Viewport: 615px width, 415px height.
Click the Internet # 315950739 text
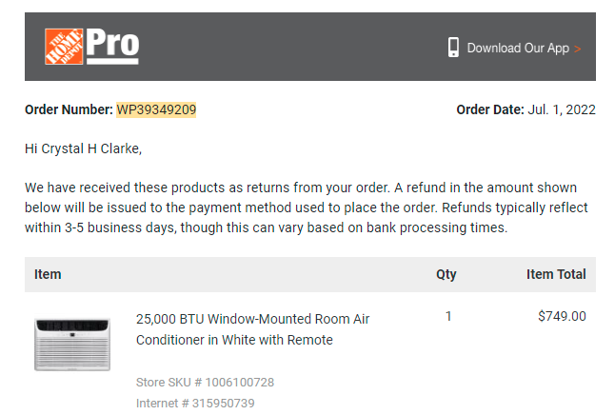195,403
